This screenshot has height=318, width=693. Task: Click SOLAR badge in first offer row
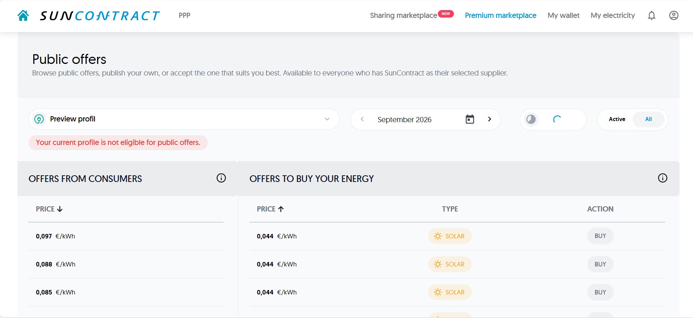click(x=450, y=236)
